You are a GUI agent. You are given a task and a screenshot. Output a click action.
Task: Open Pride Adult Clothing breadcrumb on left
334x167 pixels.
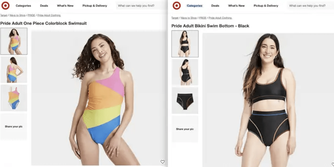(49, 15)
